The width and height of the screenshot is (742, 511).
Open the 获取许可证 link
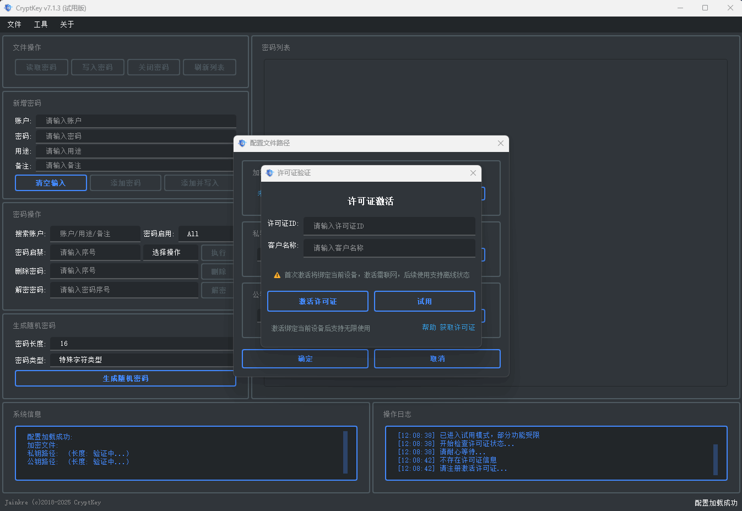coord(457,328)
